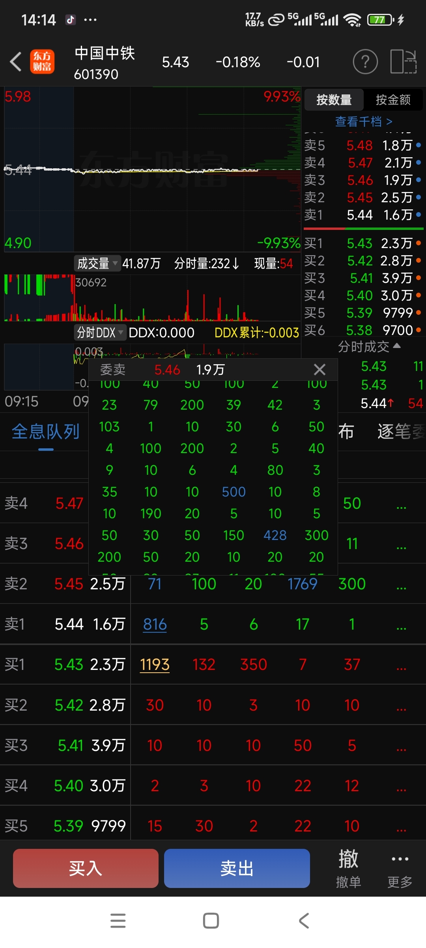
Task: Tap the 撤单 cancel order icon
Action: (348, 868)
